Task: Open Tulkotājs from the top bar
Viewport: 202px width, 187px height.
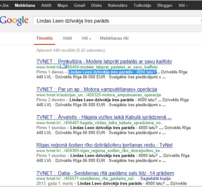Action: pyautogui.click(x=142, y=6)
